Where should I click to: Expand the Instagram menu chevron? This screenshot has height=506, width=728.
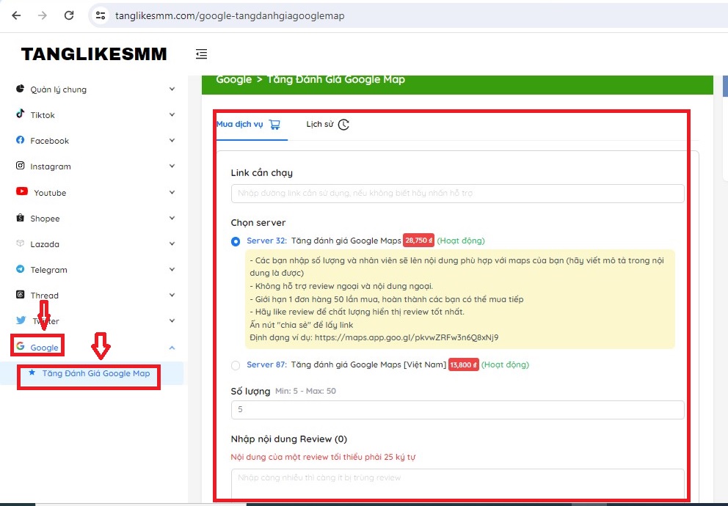(172, 166)
